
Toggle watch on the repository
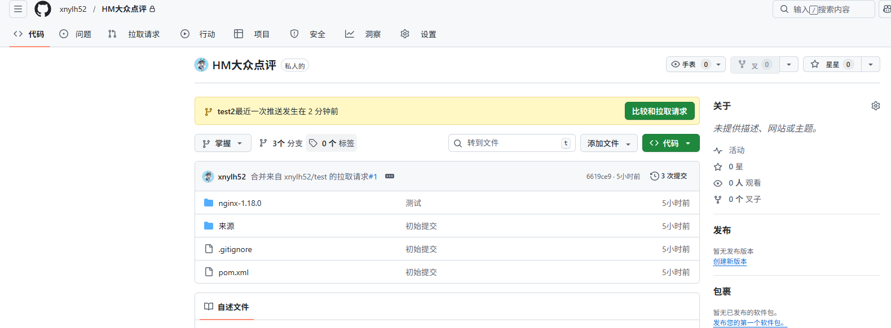click(689, 65)
